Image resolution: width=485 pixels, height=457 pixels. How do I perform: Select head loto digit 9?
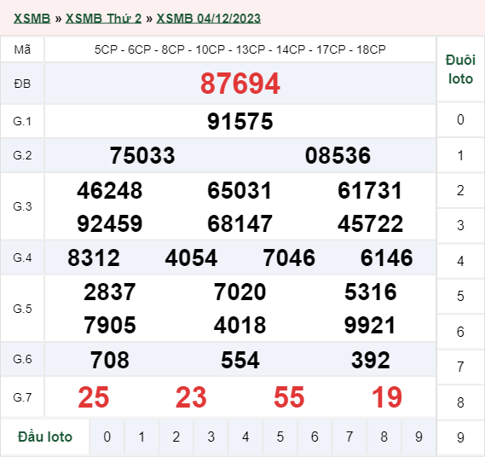pyautogui.click(x=419, y=437)
